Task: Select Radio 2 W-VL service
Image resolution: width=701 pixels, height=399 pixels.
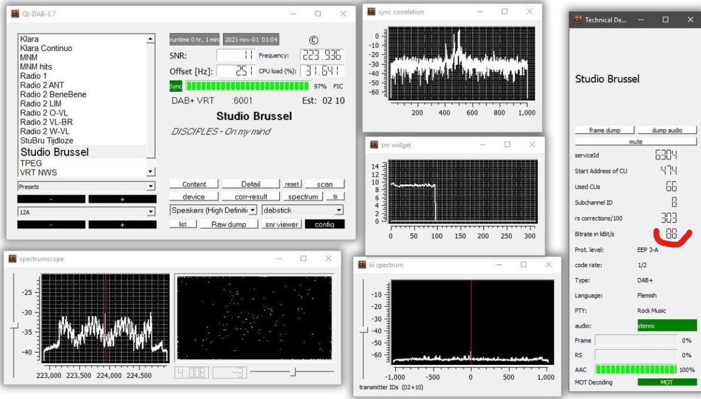Action: tap(44, 131)
